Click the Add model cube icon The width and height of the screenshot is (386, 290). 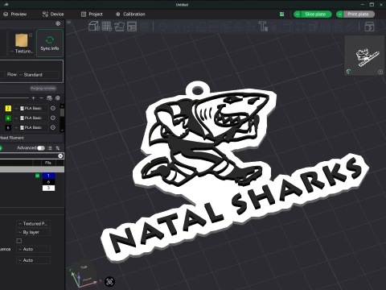[x=94, y=27]
